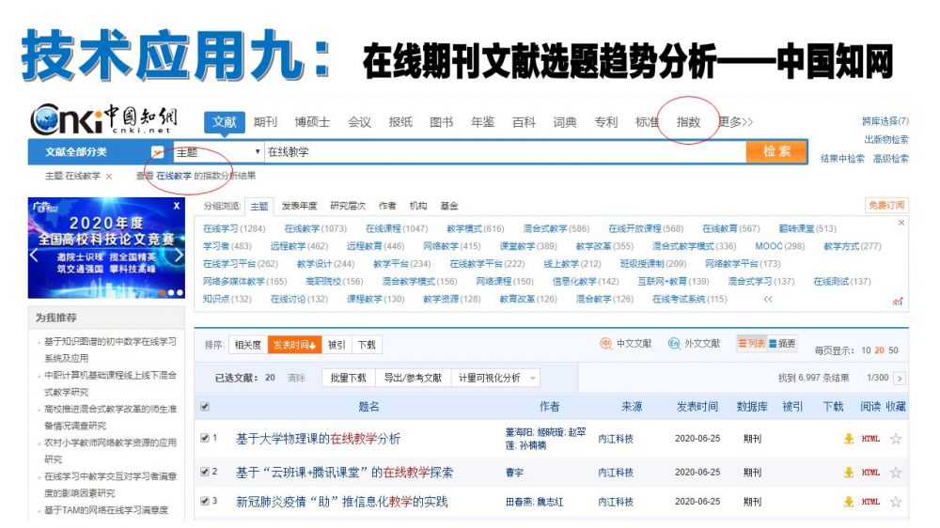Favorite the third article with star icon
Image resolution: width=940 pixels, height=528 pixels.
tap(896, 503)
